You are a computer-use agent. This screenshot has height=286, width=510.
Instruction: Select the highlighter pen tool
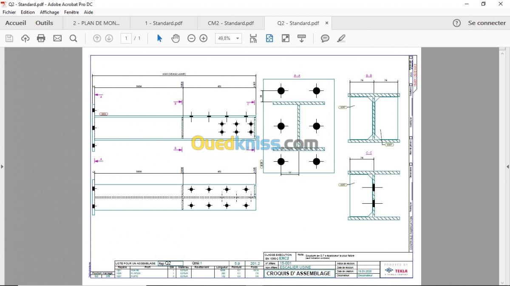pos(341,39)
